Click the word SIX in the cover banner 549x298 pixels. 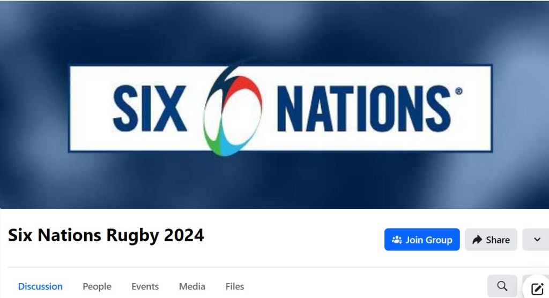click(150, 109)
